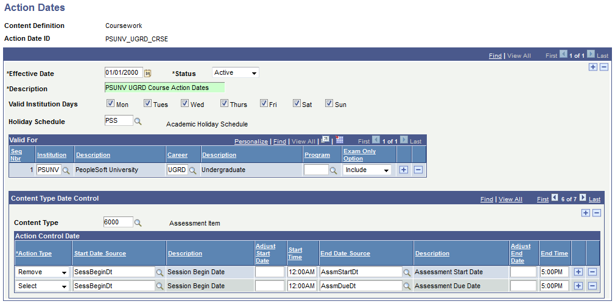This screenshot has height=304, width=615.
Task: Click Start Time field in Remove row
Action: 301,272
